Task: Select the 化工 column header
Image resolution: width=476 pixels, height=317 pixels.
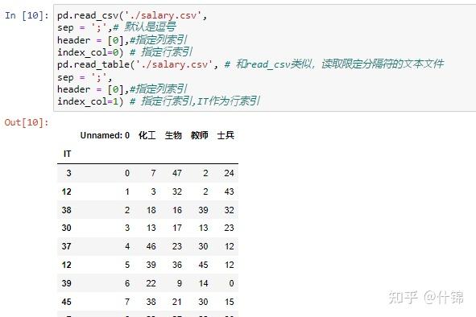Action: 147,135
